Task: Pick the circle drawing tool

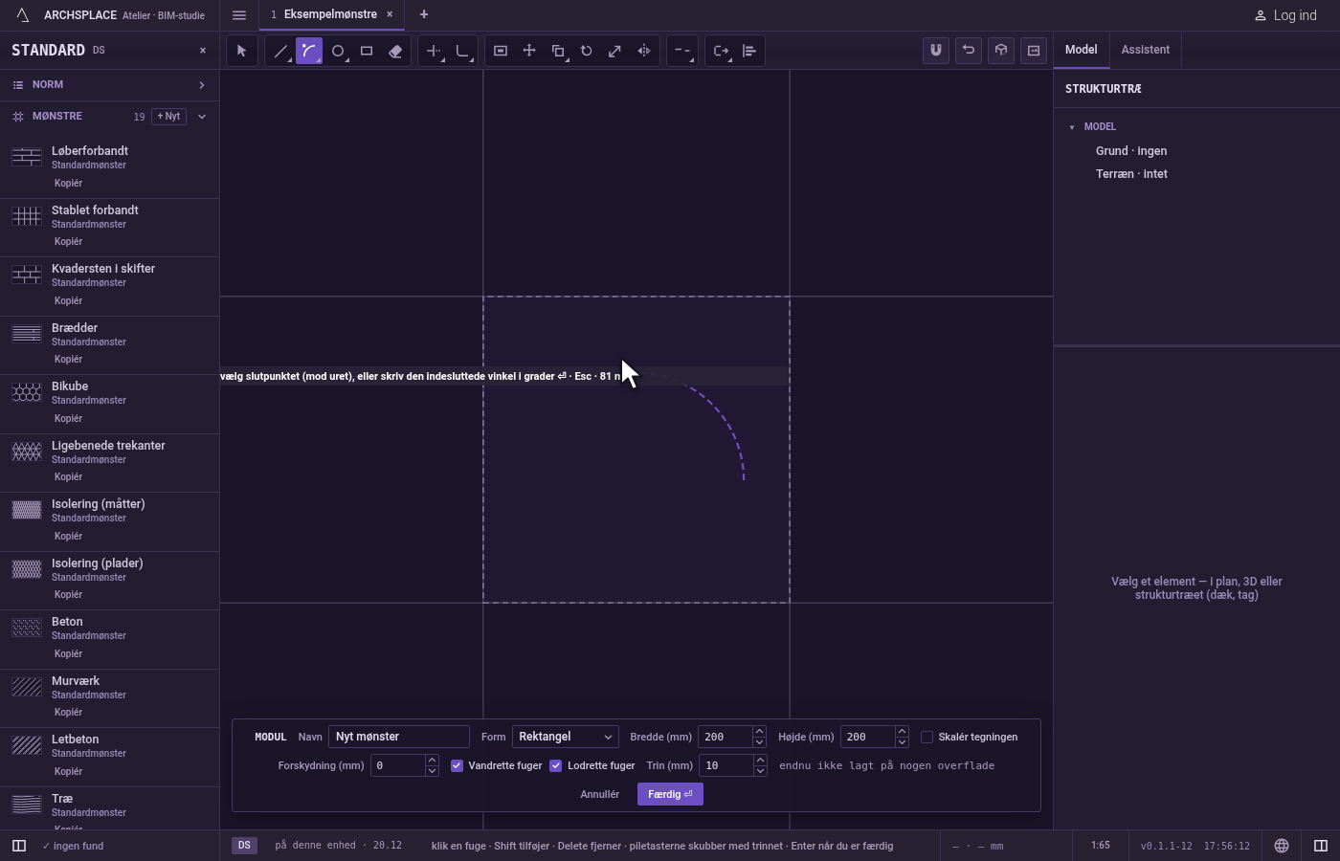Action: [x=338, y=51]
